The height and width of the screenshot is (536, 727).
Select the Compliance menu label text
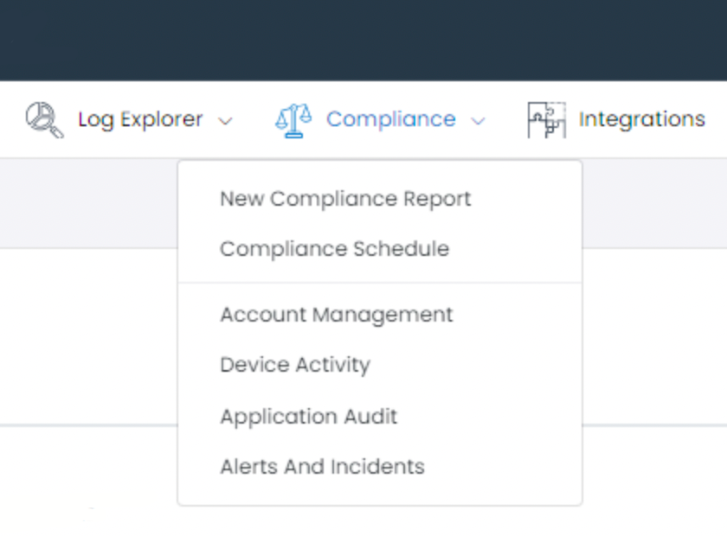pyautogui.click(x=391, y=119)
